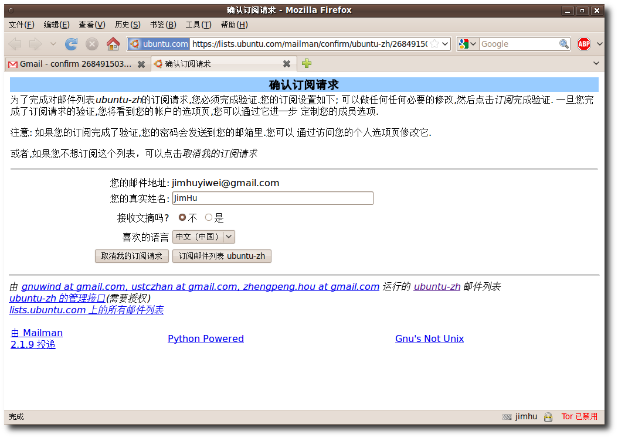
Task: Click the list owners email link
Action: coord(200,286)
